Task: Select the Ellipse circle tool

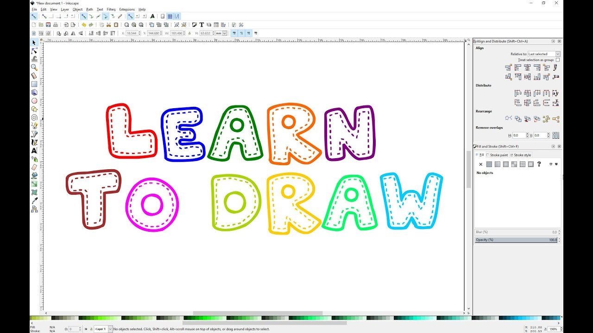Action: (x=34, y=101)
